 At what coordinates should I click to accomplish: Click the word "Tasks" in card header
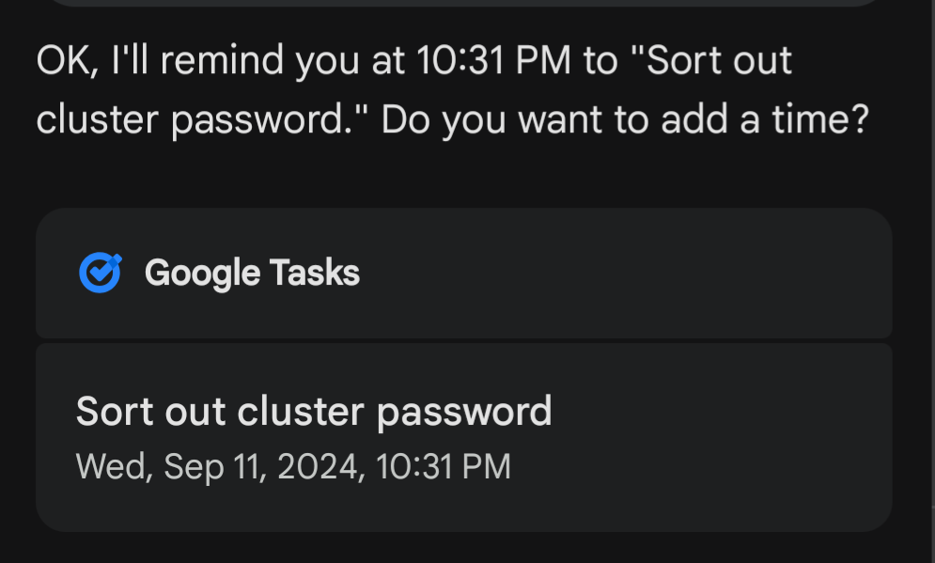click(314, 273)
